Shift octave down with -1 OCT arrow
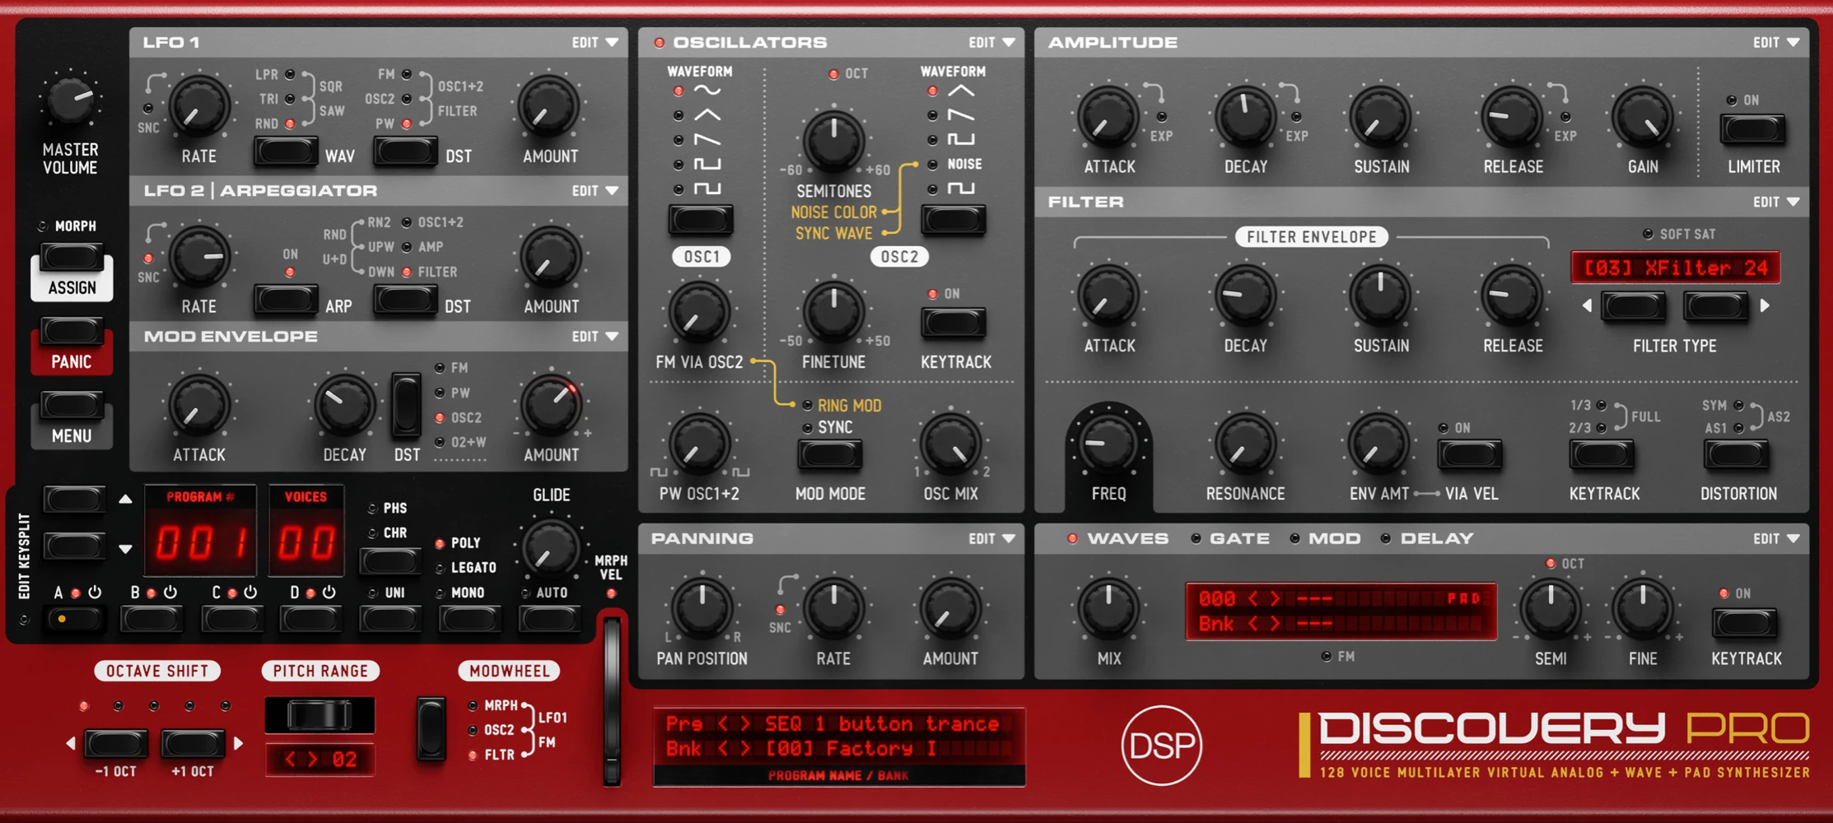 [71, 744]
